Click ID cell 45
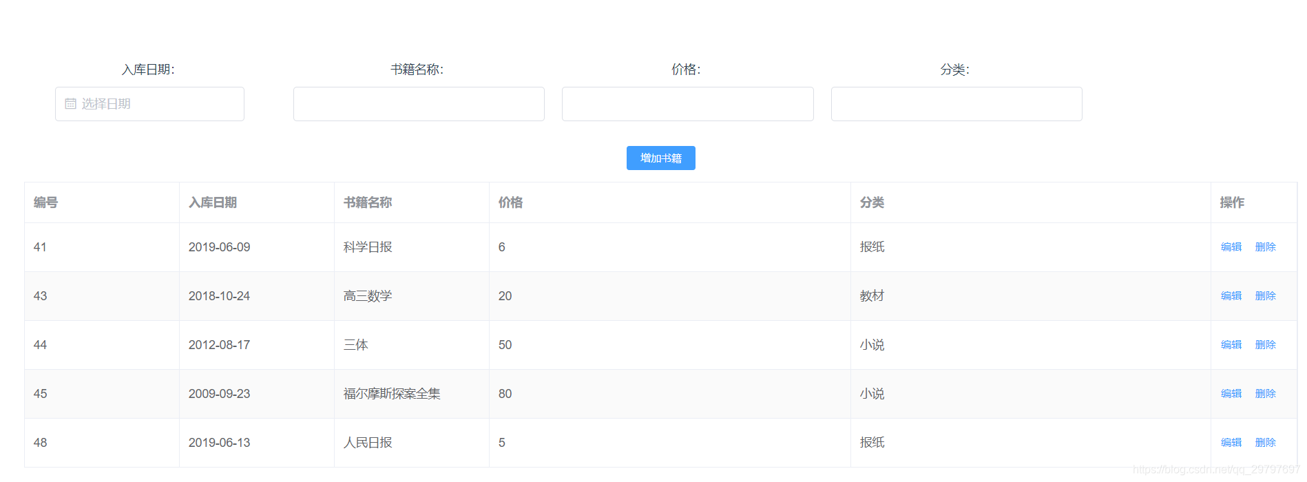1307x482 pixels. pyautogui.click(x=102, y=394)
